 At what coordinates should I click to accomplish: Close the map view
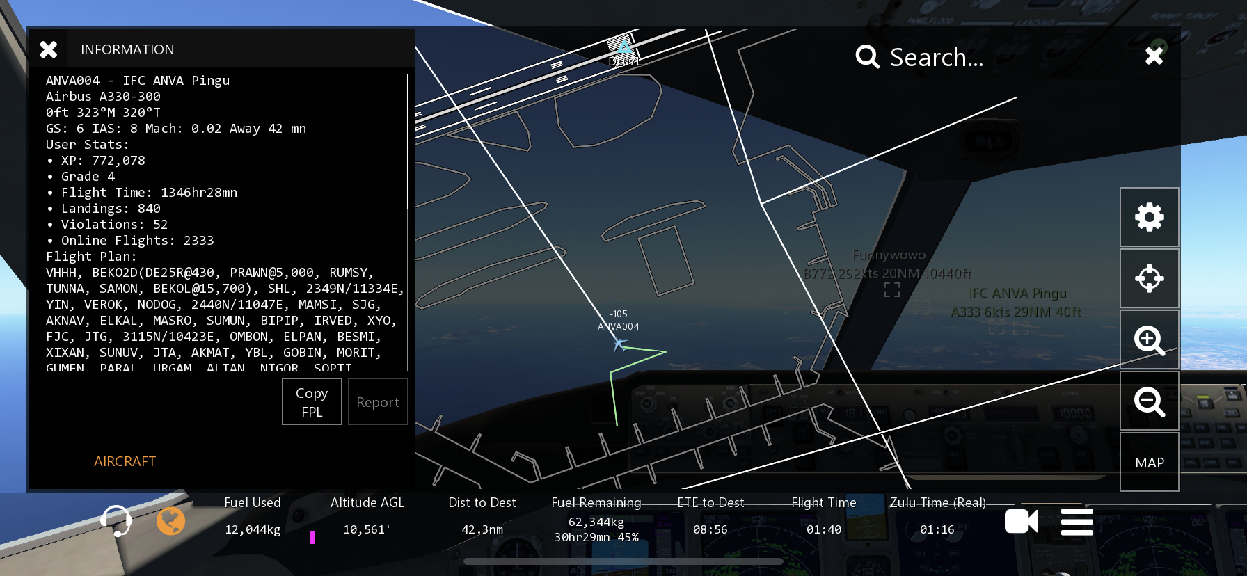[1154, 56]
